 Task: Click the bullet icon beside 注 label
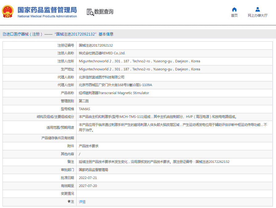click(69, 202)
